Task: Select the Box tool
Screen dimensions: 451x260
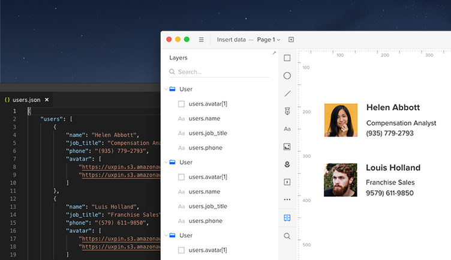Action: [287, 58]
